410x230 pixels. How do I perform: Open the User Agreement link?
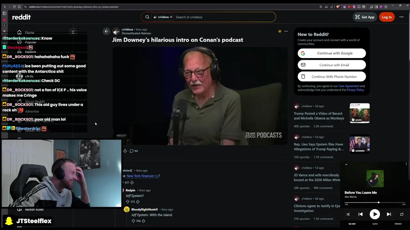(349, 86)
